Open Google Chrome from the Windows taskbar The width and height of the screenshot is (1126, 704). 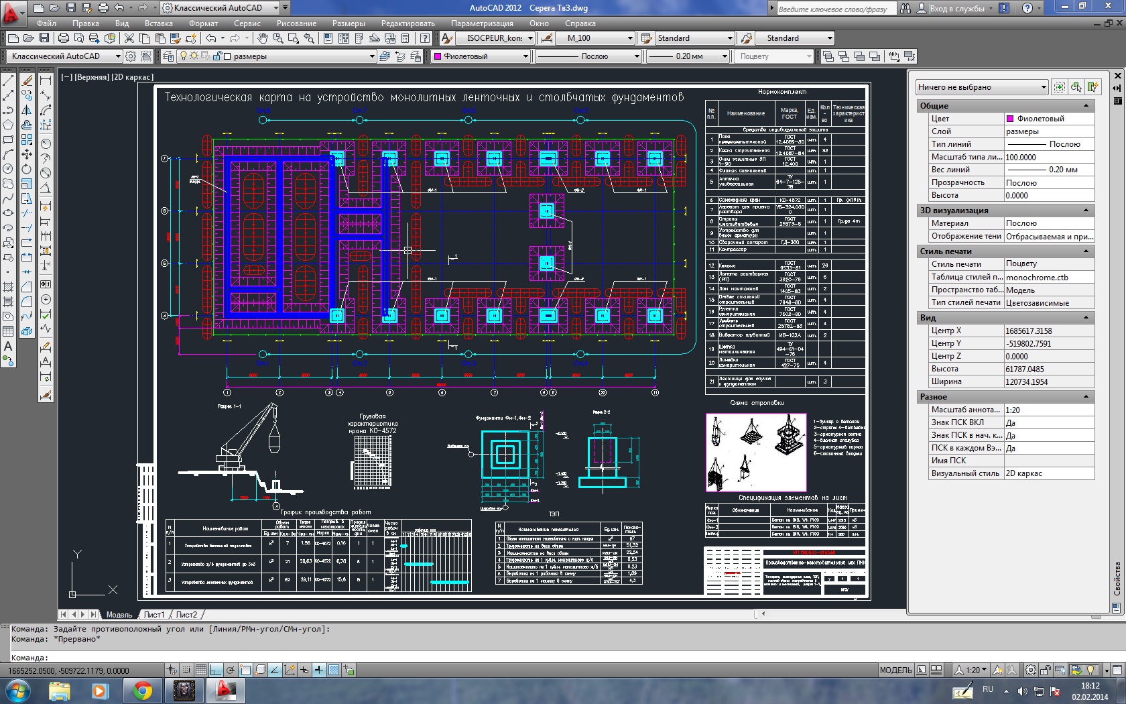(x=141, y=690)
